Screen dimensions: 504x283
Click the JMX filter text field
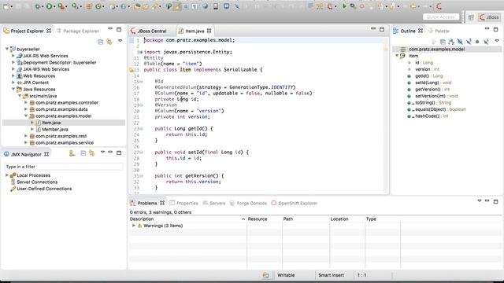click(64, 167)
